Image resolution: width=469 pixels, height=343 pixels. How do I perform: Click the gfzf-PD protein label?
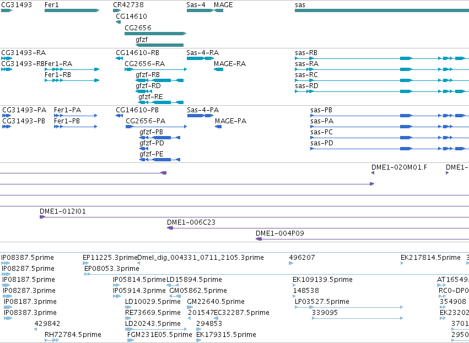point(152,143)
